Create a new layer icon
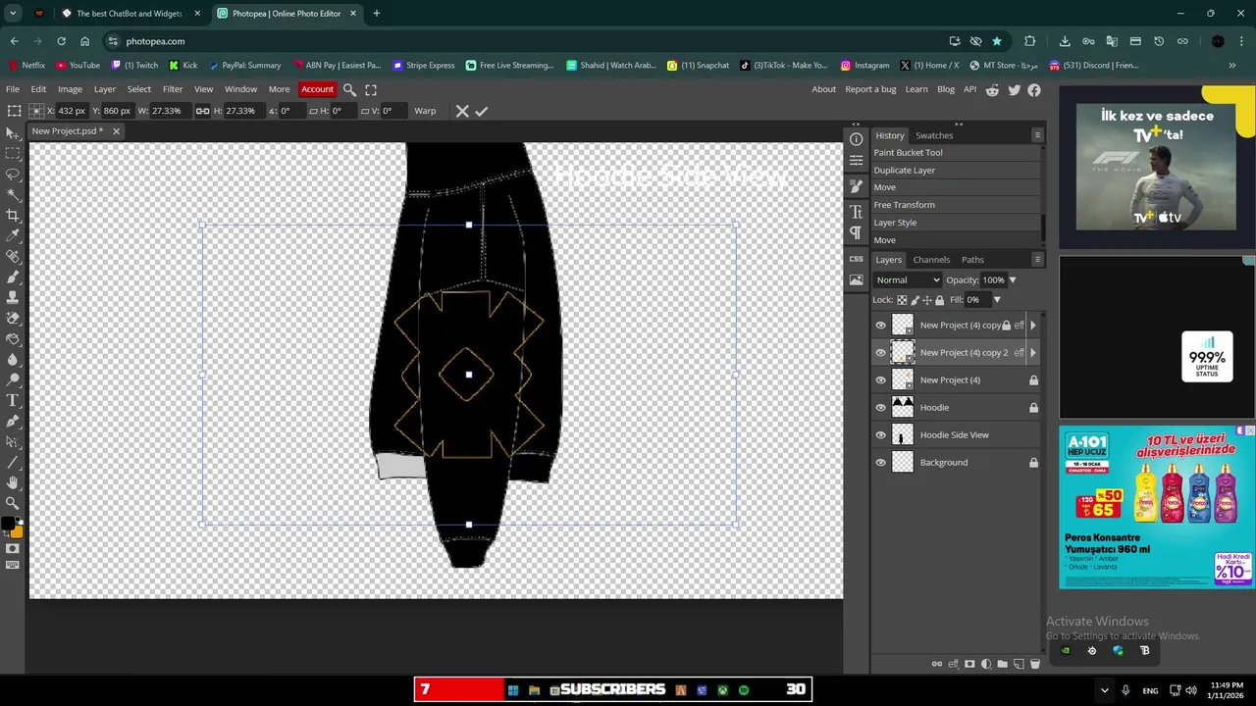Image resolution: width=1256 pixels, height=706 pixels. pyautogui.click(x=1019, y=664)
